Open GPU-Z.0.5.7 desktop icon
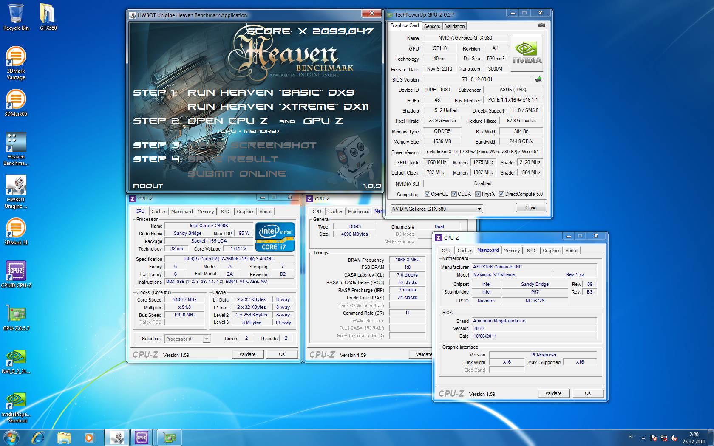This screenshot has height=446, width=714. tap(16, 317)
